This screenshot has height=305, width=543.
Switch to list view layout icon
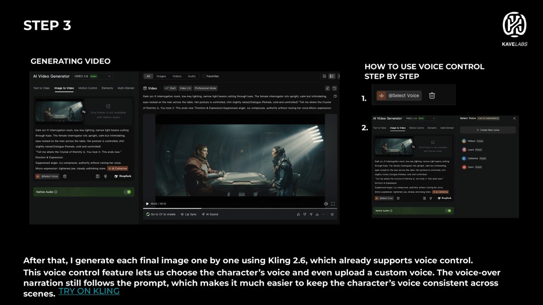pyautogui.click(x=332, y=76)
